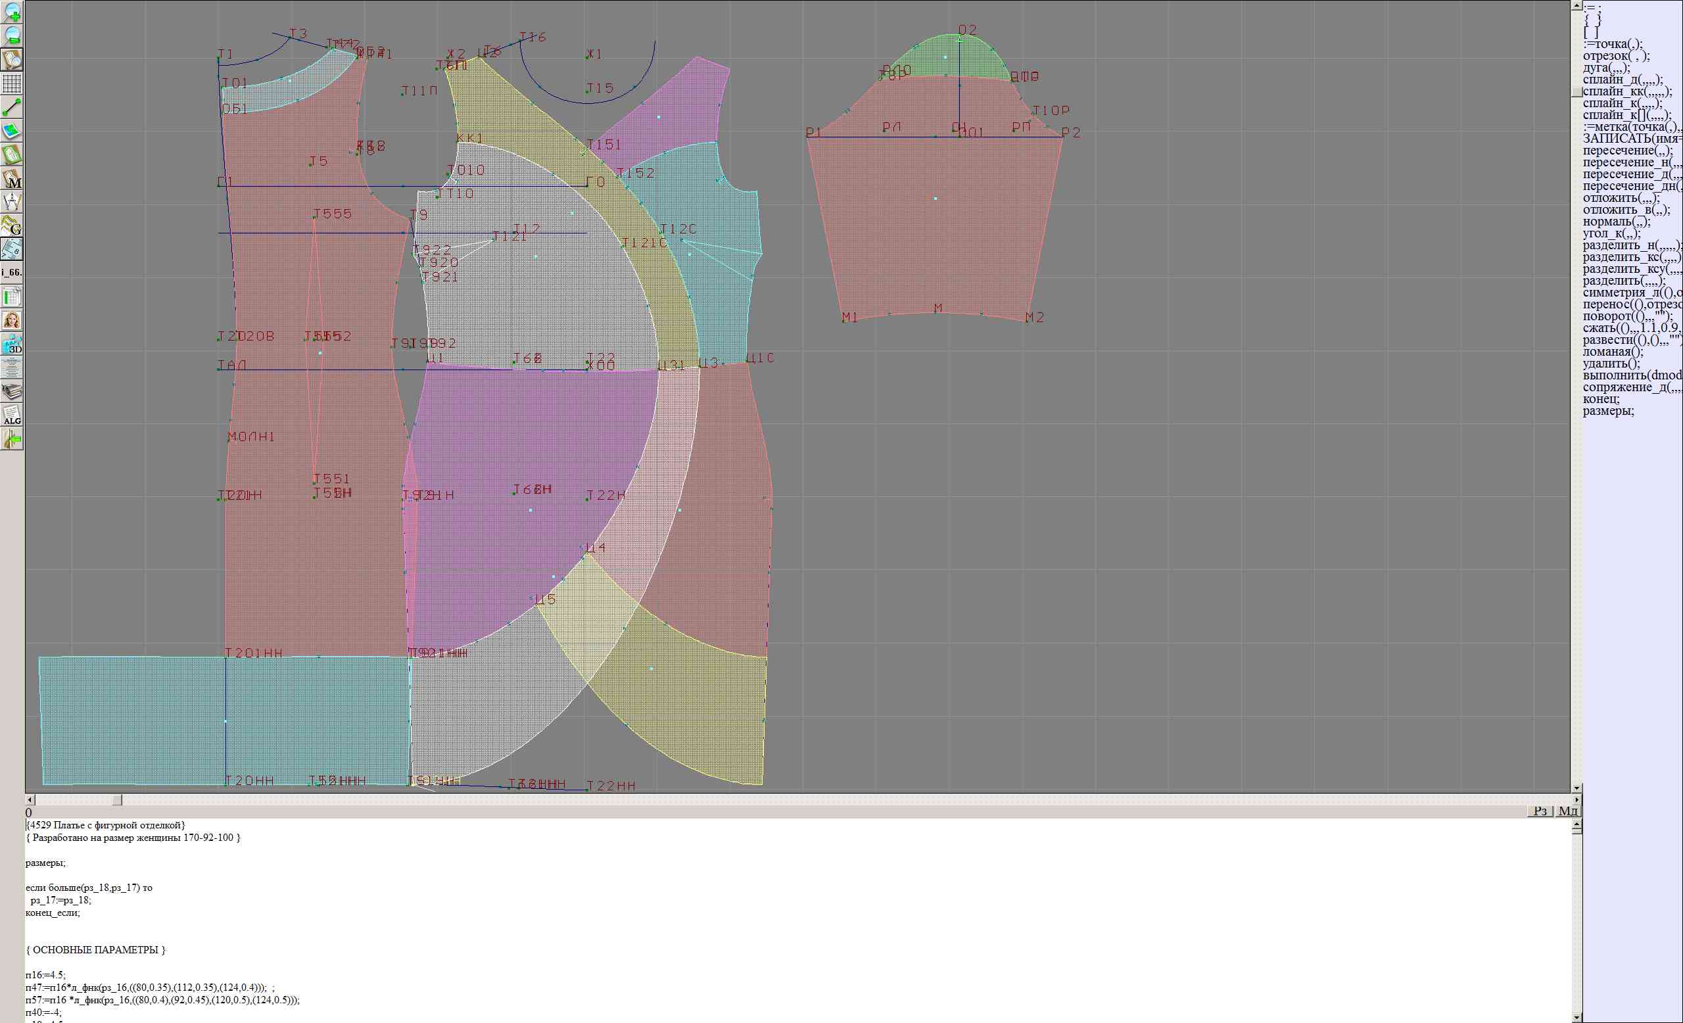Click the ALG algorithm icon
This screenshot has width=1683, height=1023.
tap(12, 415)
